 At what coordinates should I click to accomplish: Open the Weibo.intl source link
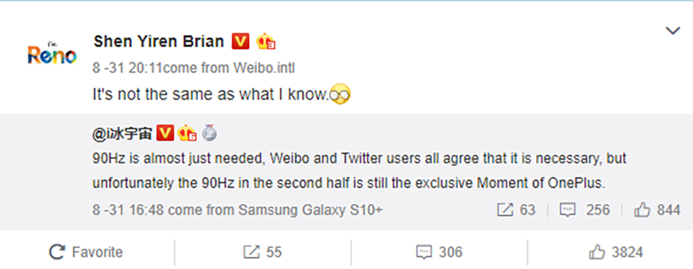[x=264, y=69]
